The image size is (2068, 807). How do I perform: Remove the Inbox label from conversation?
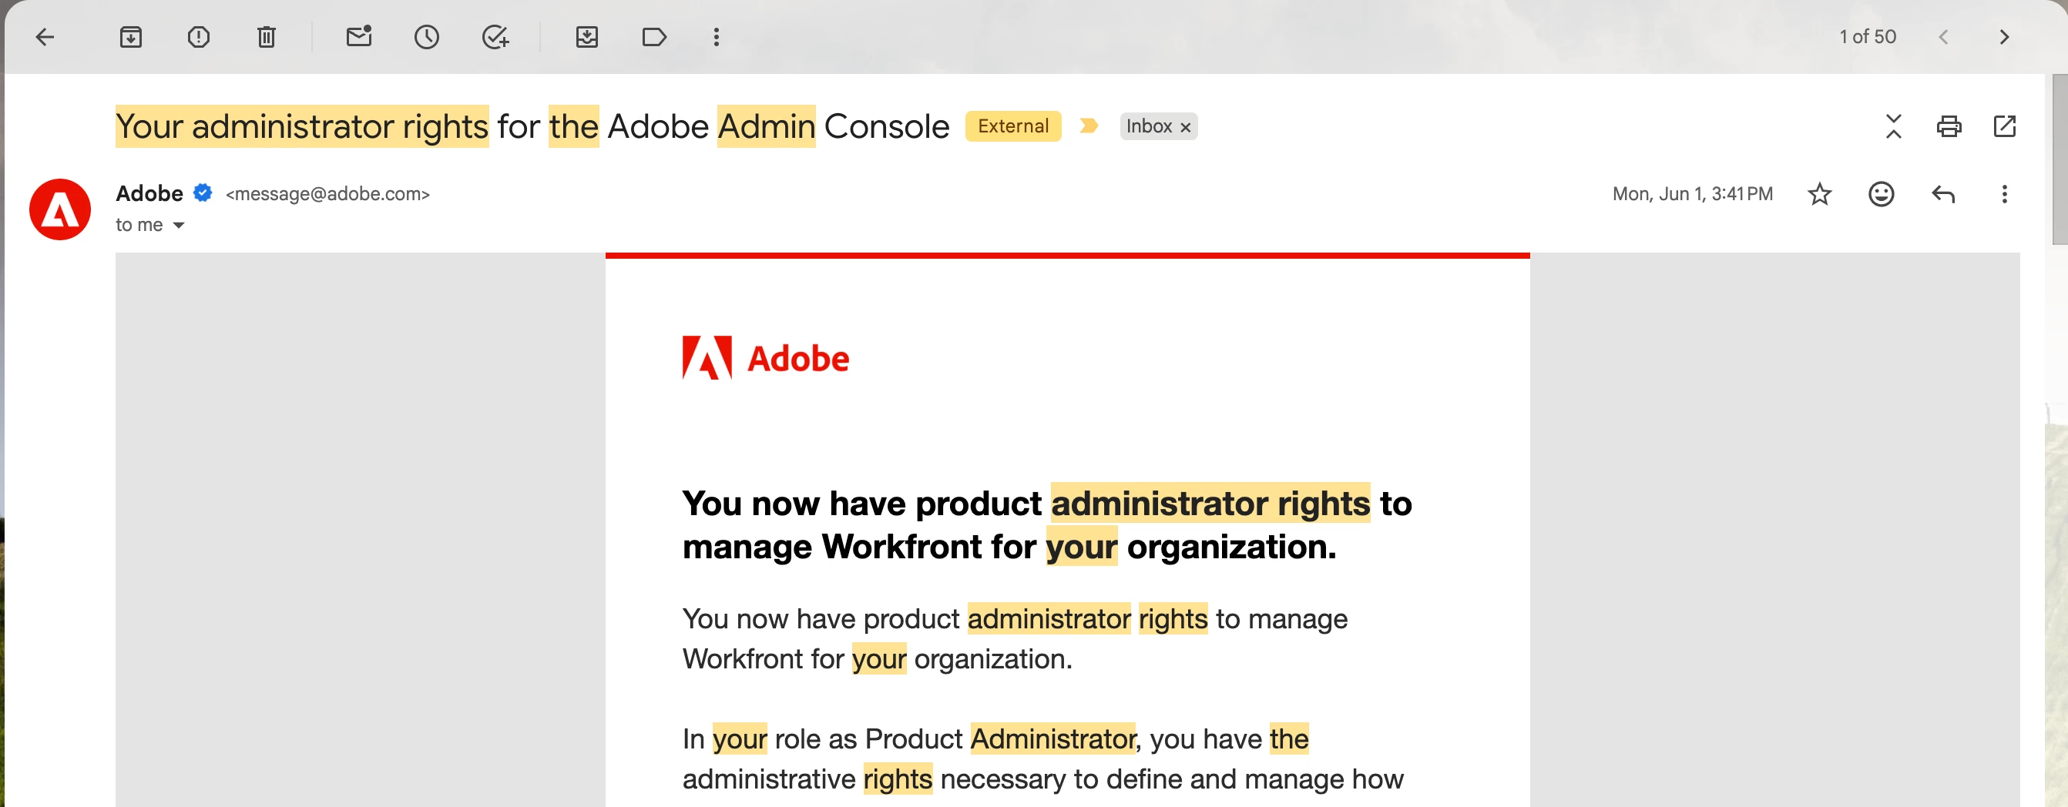1185,128
